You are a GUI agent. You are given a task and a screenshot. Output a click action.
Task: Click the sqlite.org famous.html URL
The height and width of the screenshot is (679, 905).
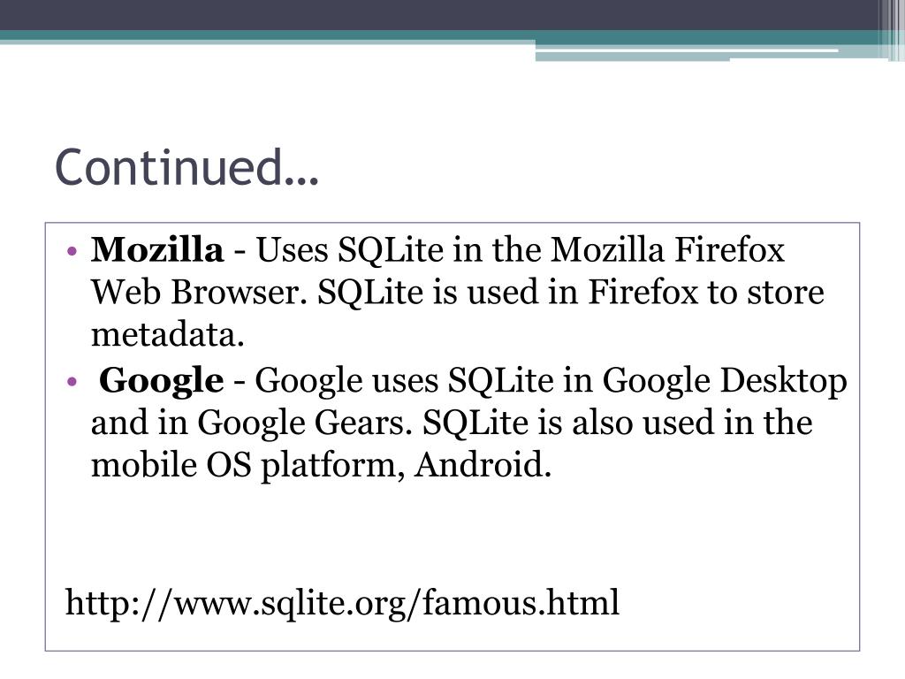pyautogui.click(x=342, y=603)
